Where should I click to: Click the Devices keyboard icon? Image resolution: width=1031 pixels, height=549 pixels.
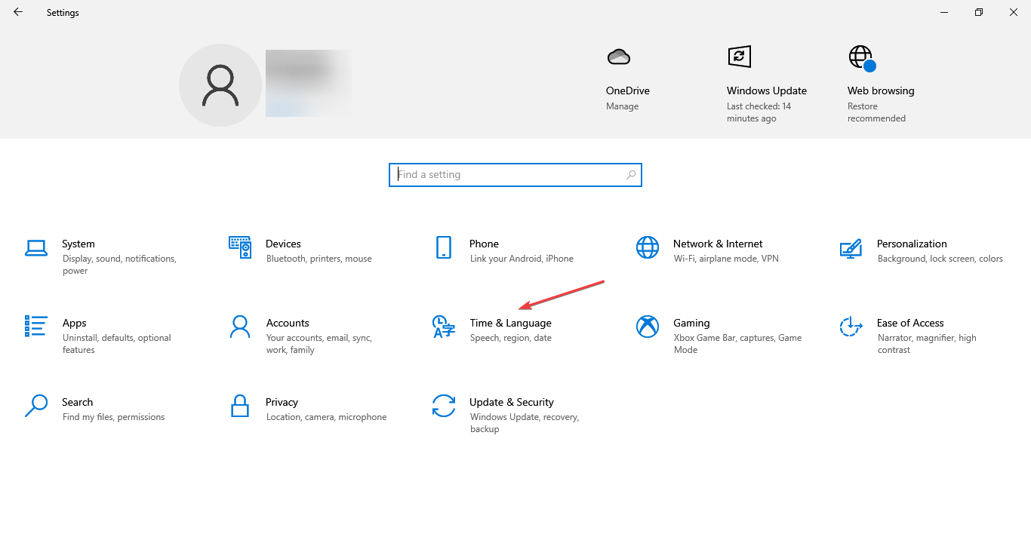coord(240,246)
